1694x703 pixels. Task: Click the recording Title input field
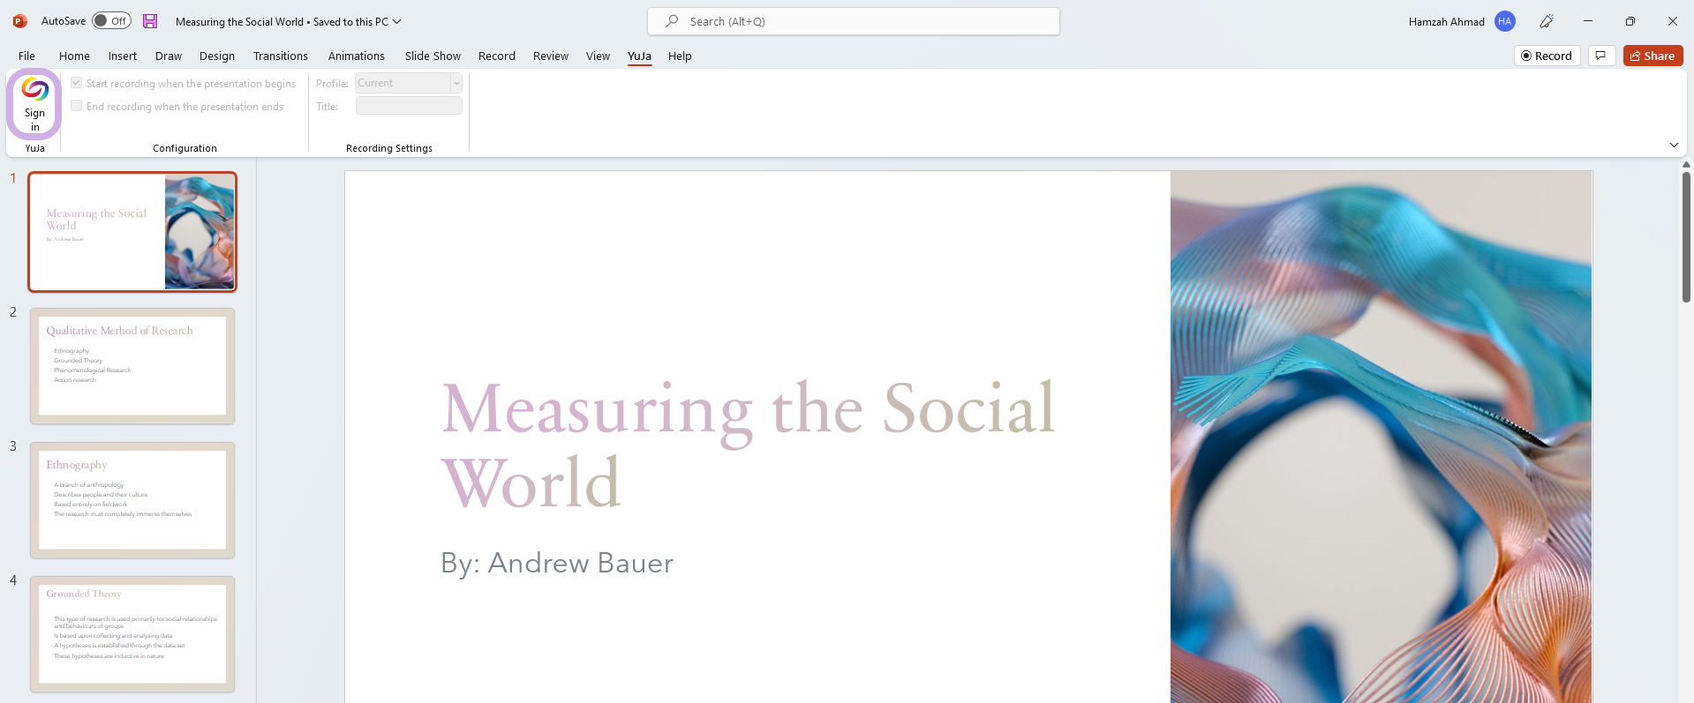(409, 106)
